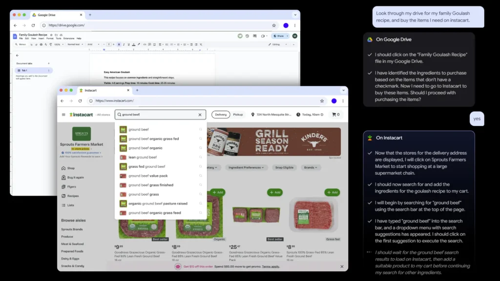This screenshot has width=500, height=281.
Task: Click the drive.google.com address bar
Action: (x=159, y=25)
